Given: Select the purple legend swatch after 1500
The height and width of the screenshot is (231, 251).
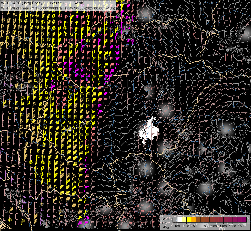Looking at the screenshot, I should tap(244, 220).
